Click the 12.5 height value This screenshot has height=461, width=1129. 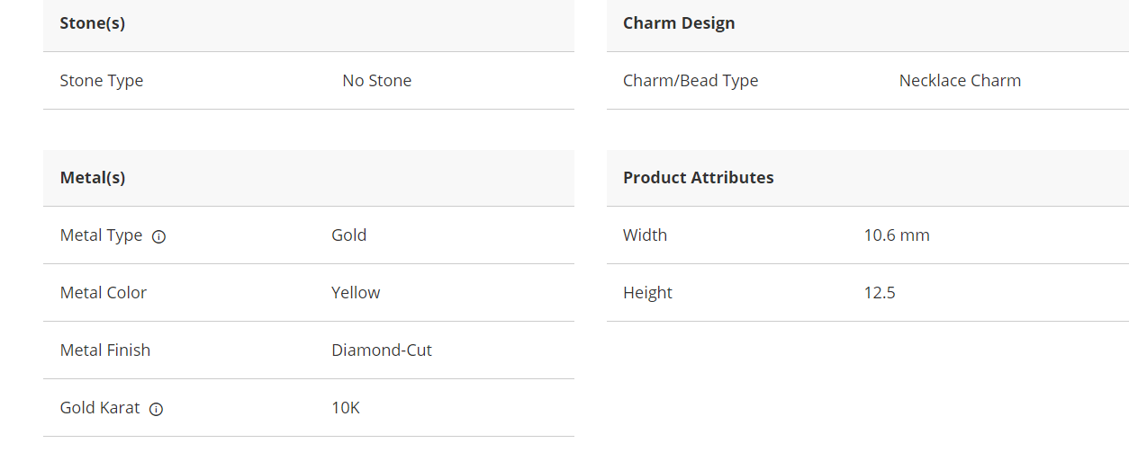pos(880,293)
